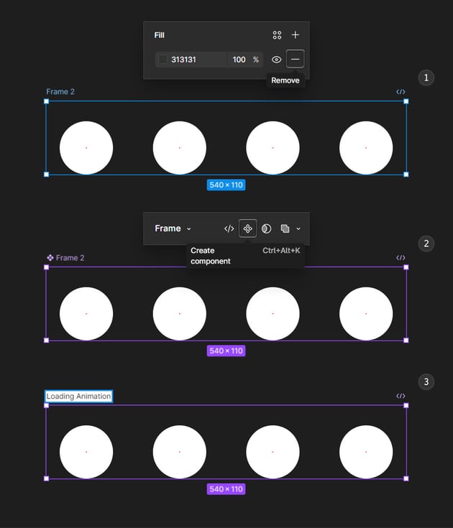
Task: Open the 313131 fill color swatch
Action: pos(163,60)
